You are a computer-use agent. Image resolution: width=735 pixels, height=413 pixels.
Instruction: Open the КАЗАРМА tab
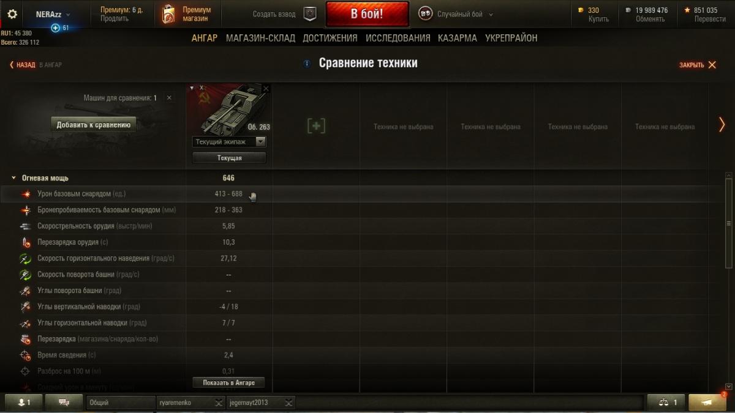(x=457, y=38)
